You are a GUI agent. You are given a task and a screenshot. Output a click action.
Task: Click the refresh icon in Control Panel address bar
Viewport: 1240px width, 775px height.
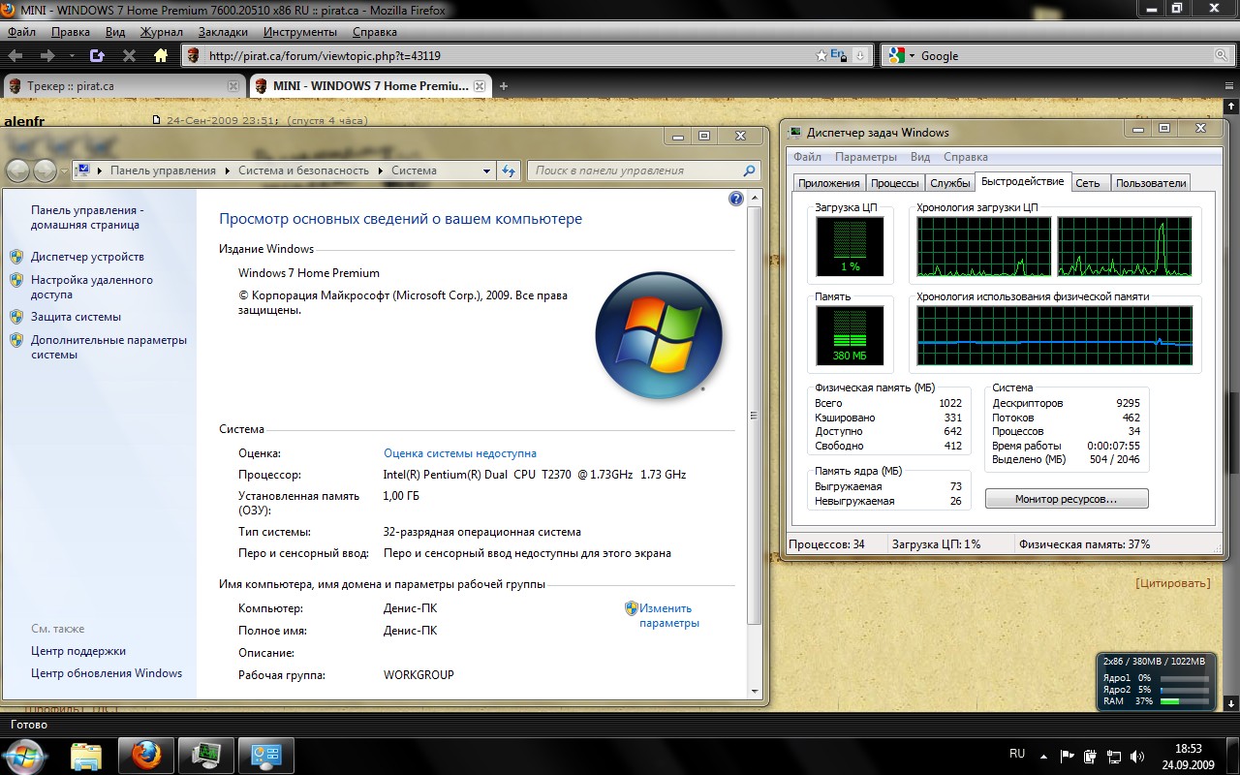[x=510, y=170]
